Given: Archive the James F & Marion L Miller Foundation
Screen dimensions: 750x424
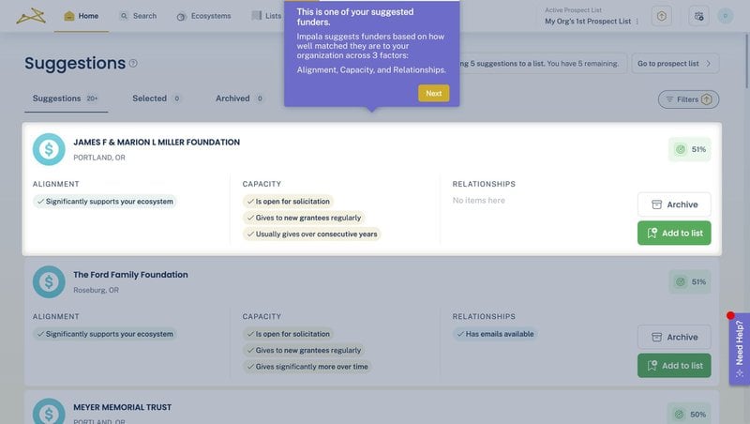Looking at the screenshot, I should point(674,204).
